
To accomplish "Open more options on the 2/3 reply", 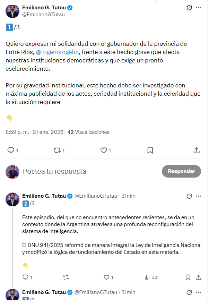I will (198, 196).
